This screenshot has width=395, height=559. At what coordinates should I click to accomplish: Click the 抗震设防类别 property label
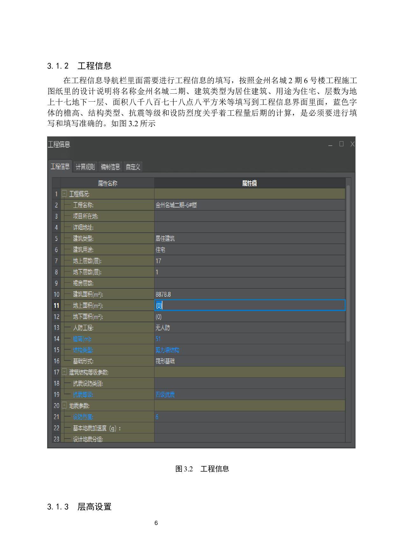88,383
